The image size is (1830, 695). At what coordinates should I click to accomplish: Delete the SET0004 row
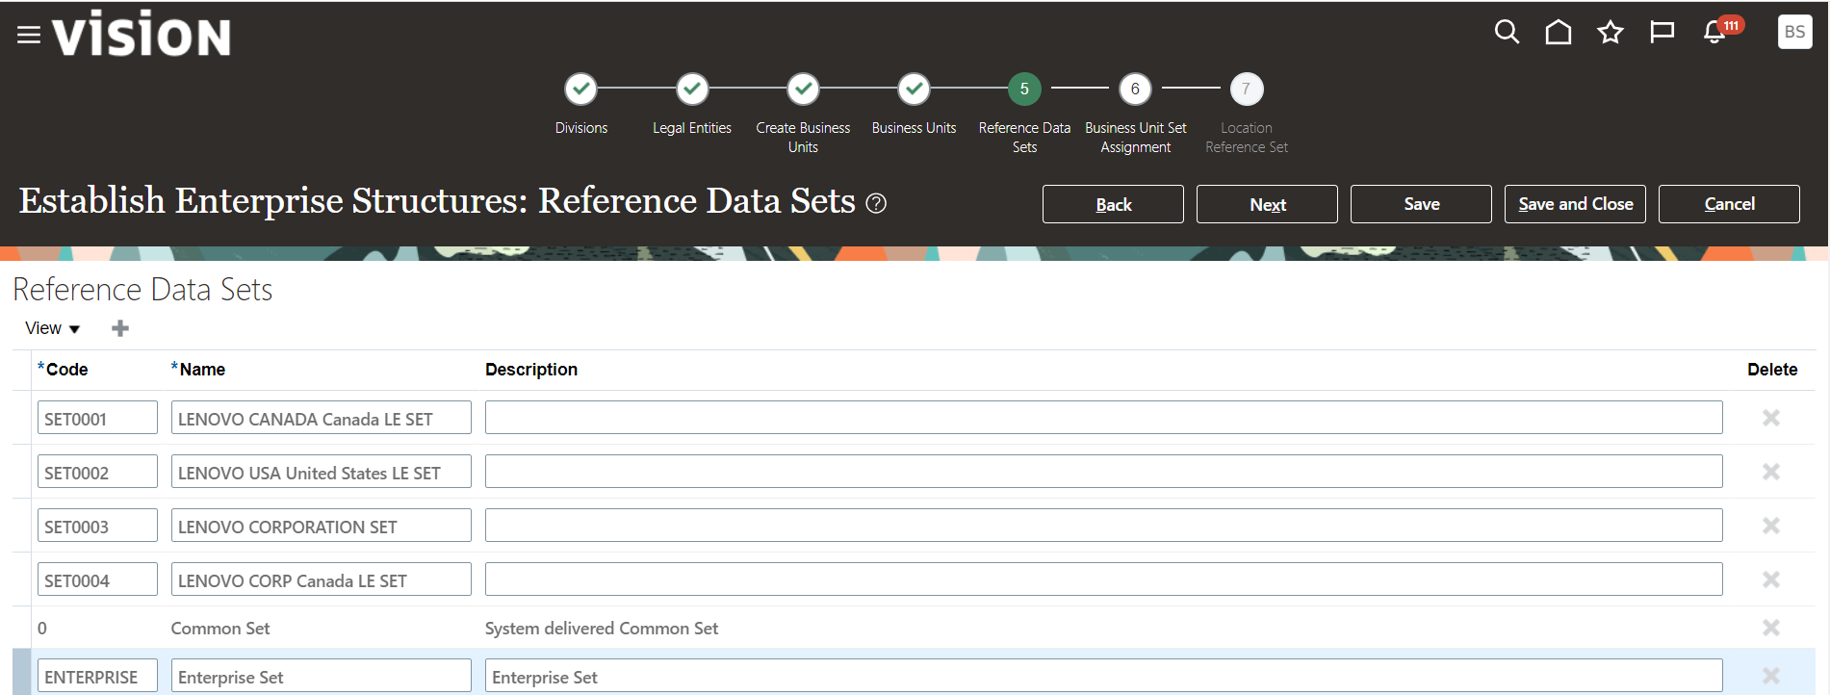[x=1770, y=579]
